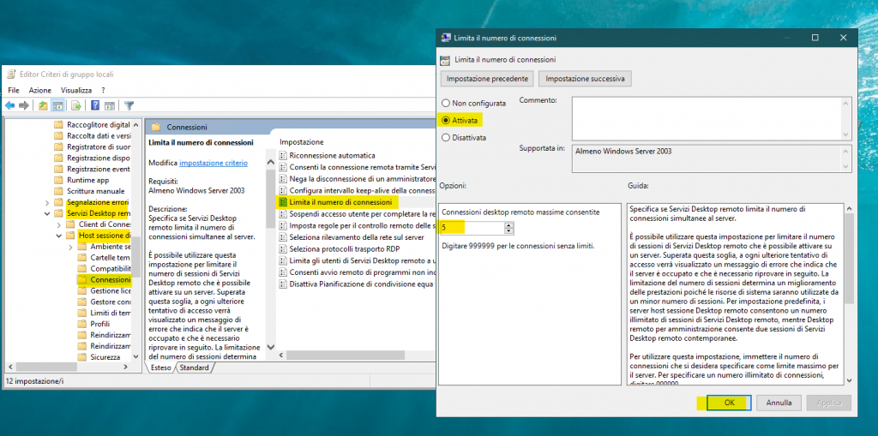Collapse the 'Servizi Desktop remoto' tree node
878x436 pixels.
49,213
